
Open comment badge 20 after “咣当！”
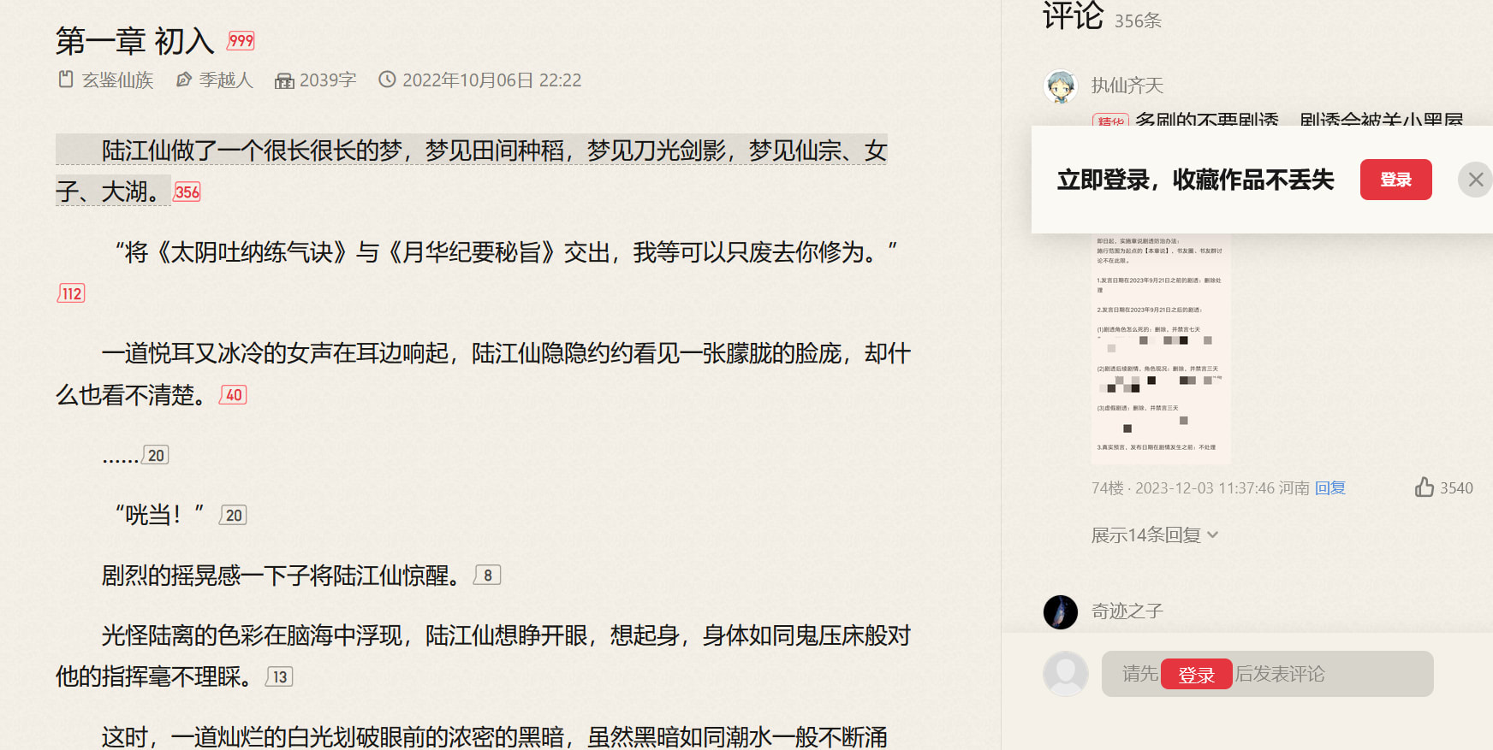point(233,515)
